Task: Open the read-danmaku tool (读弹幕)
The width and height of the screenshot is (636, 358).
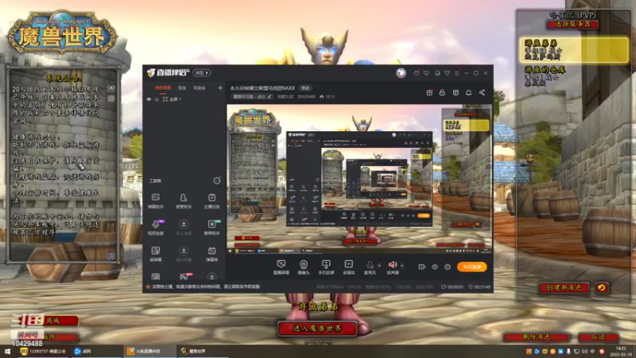Action: click(156, 254)
